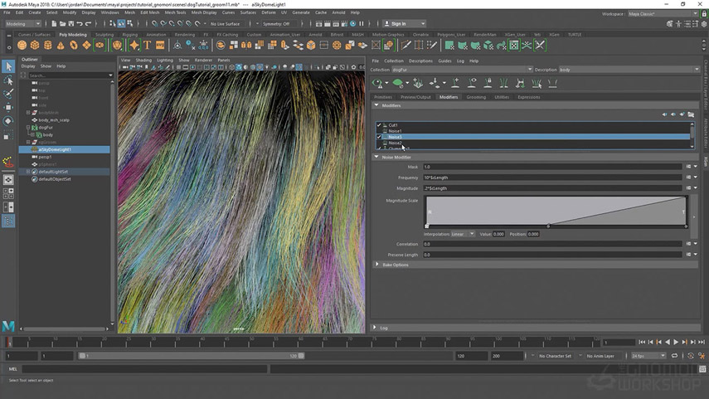This screenshot has height=399, width=709.
Task: Open the modifiers folder icon
Action: click(691, 115)
